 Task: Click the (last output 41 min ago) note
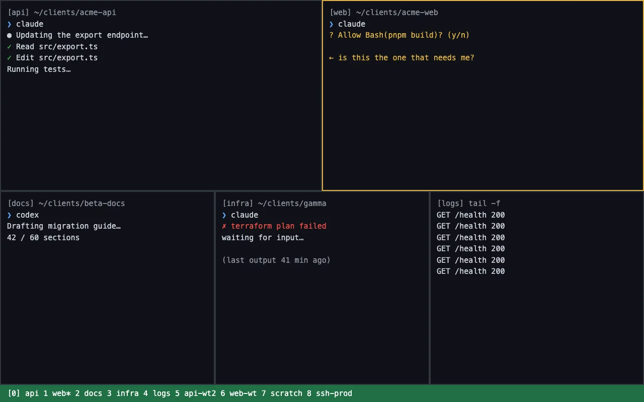pyautogui.click(x=276, y=260)
